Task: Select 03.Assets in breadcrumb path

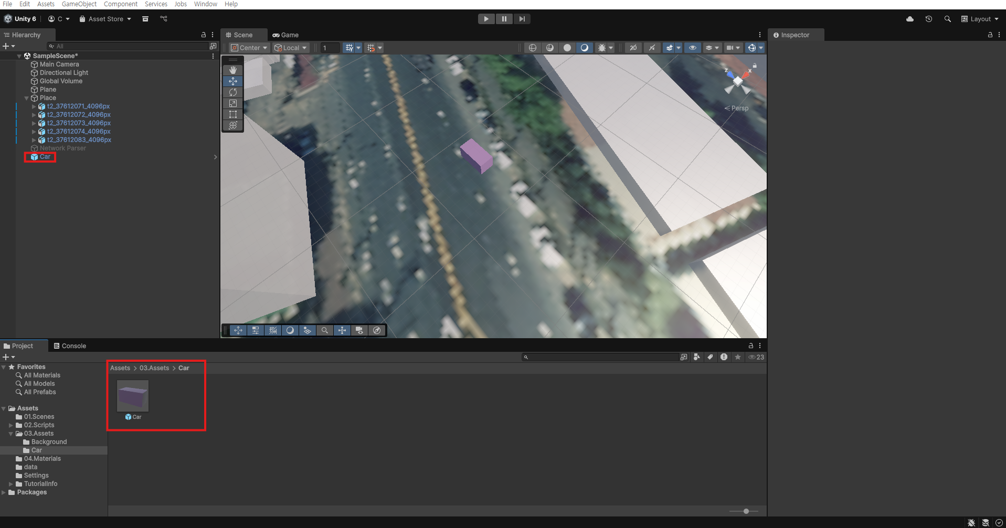Action: 154,368
